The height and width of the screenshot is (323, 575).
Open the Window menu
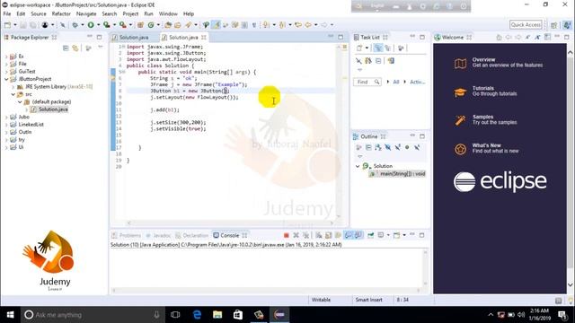[168, 14]
